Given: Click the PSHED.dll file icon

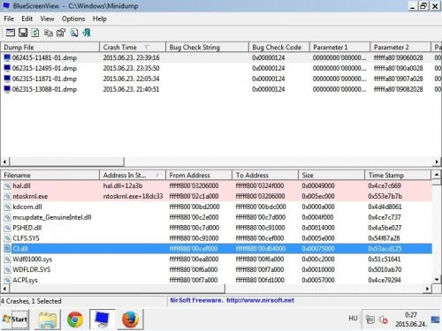Looking at the screenshot, I should click(x=7, y=228).
